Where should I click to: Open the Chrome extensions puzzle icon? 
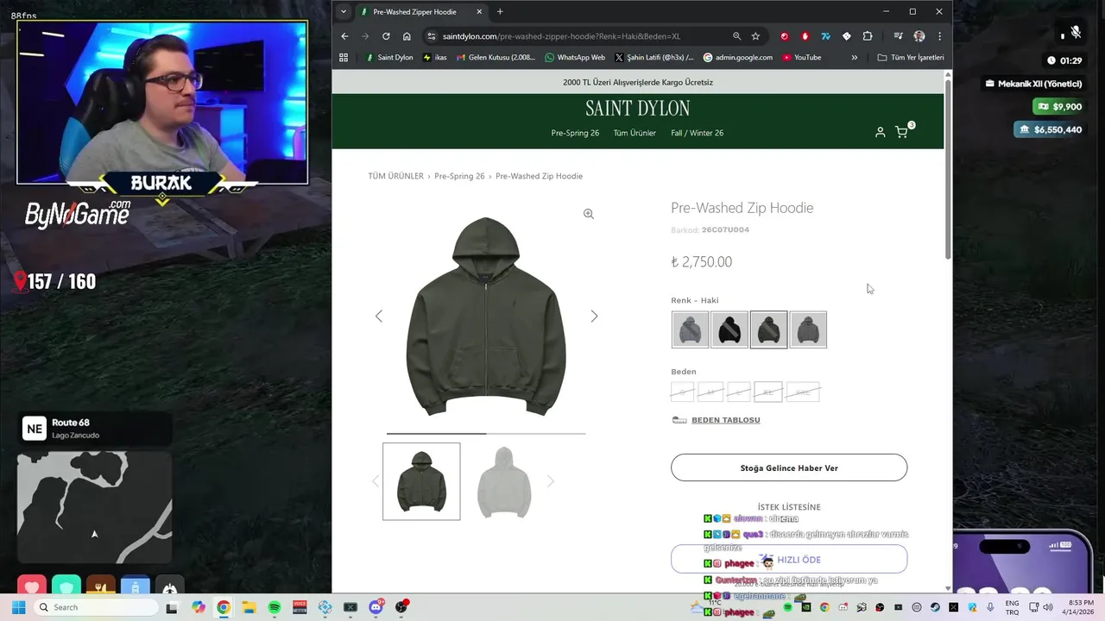(x=868, y=36)
